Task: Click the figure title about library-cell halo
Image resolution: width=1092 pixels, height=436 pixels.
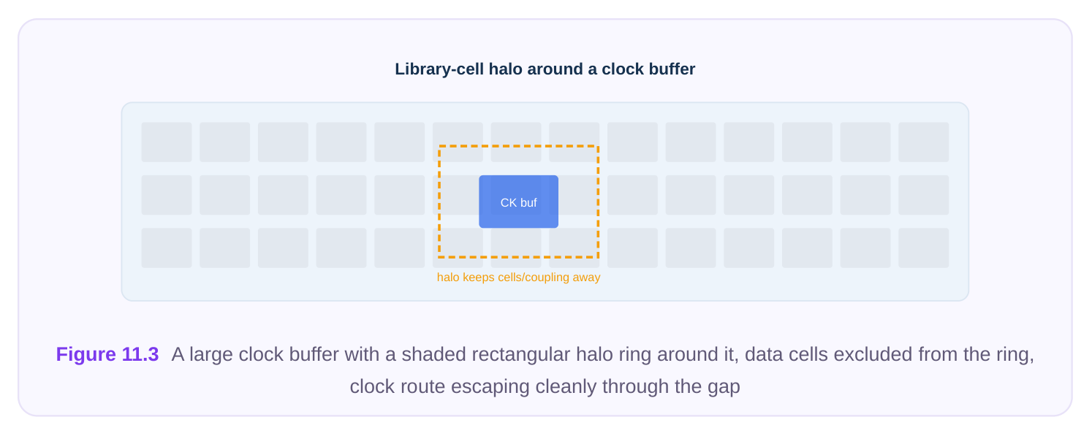Action: pyautogui.click(x=545, y=69)
